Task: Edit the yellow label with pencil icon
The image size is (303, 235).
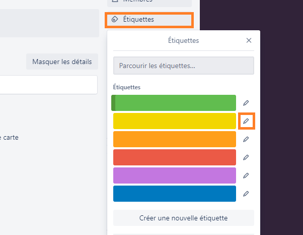Action: click(x=246, y=121)
